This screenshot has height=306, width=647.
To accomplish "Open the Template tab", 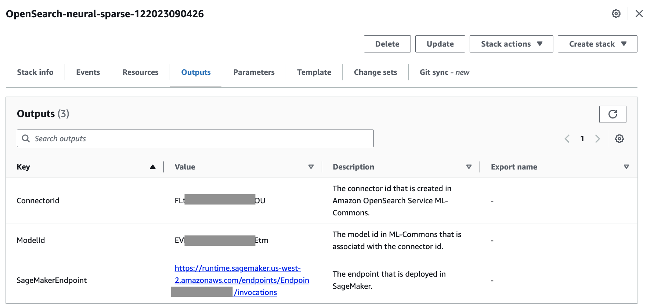I will click(x=314, y=72).
